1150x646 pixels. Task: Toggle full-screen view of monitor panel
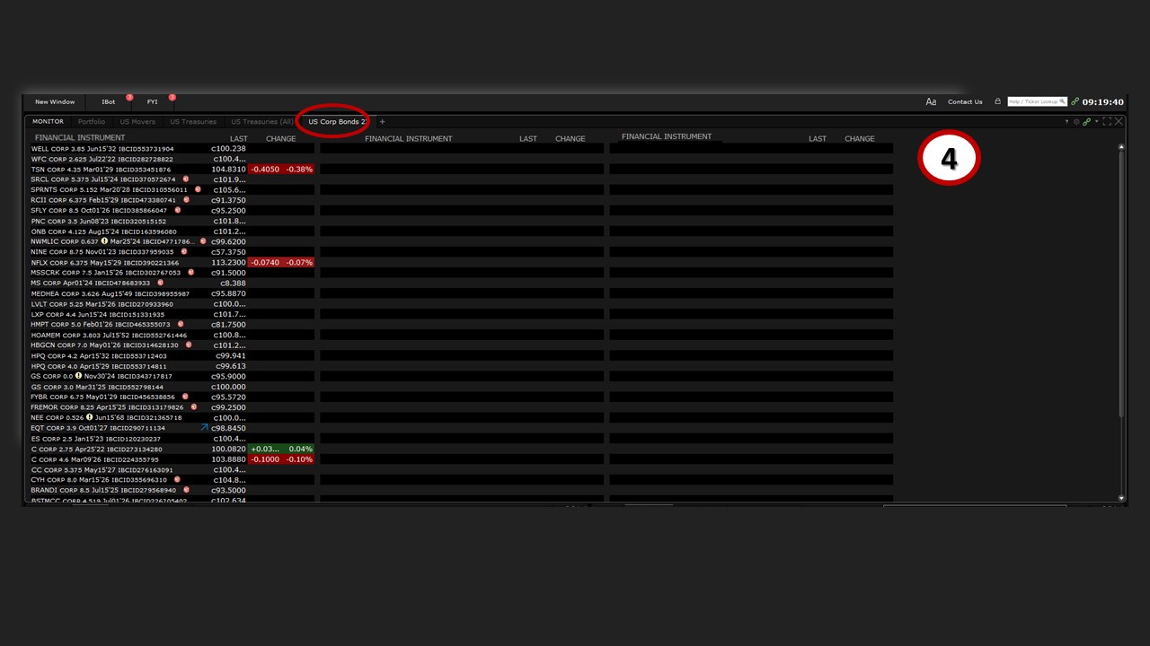coord(1107,122)
